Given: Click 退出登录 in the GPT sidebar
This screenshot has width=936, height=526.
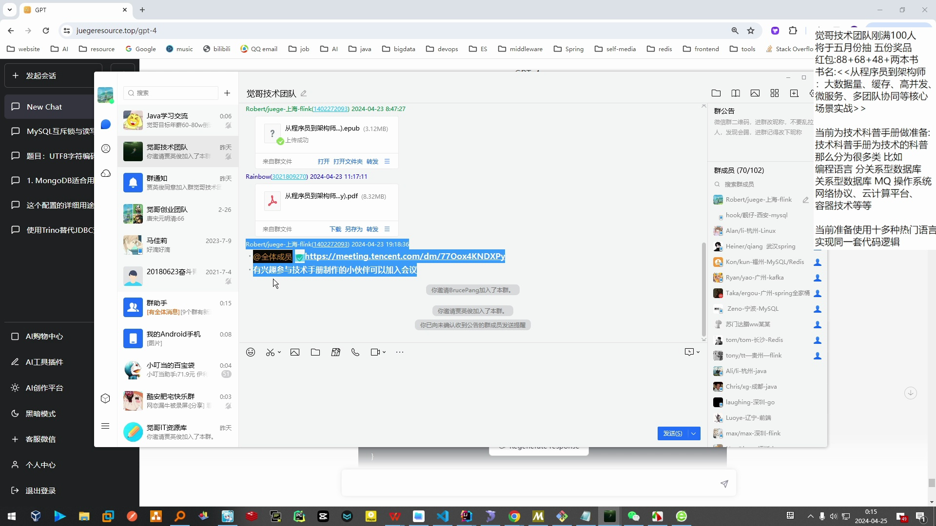Looking at the screenshot, I should [x=34, y=490].
